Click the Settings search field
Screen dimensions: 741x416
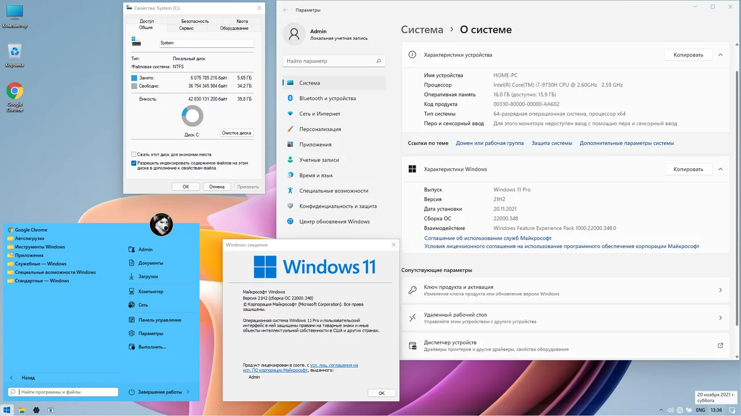tap(334, 61)
